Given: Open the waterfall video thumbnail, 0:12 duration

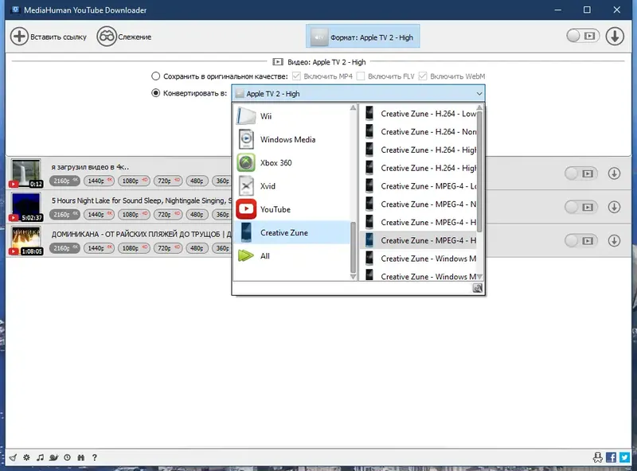Looking at the screenshot, I should (x=26, y=173).
